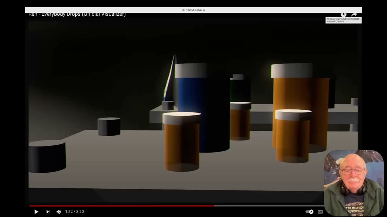Turn on subtitles/closed captions

pos(320,212)
